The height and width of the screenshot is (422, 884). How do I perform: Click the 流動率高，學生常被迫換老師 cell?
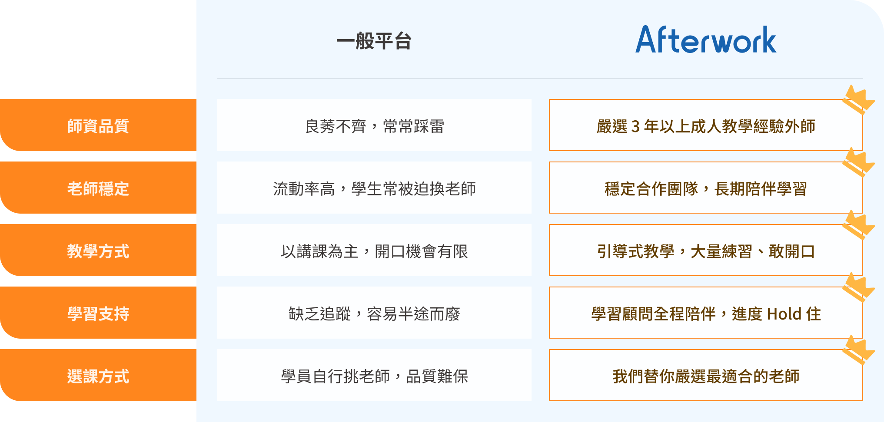(x=374, y=188)
